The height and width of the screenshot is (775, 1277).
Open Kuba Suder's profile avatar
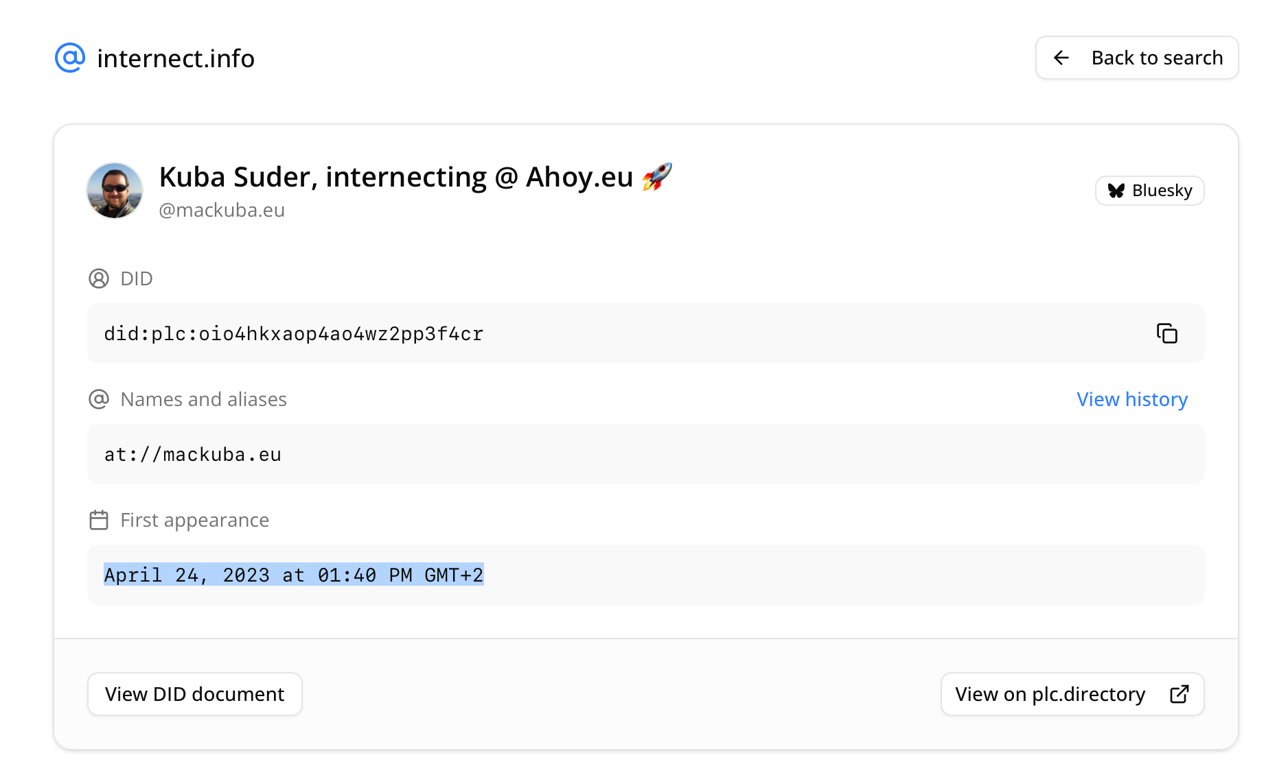[115, 191]
